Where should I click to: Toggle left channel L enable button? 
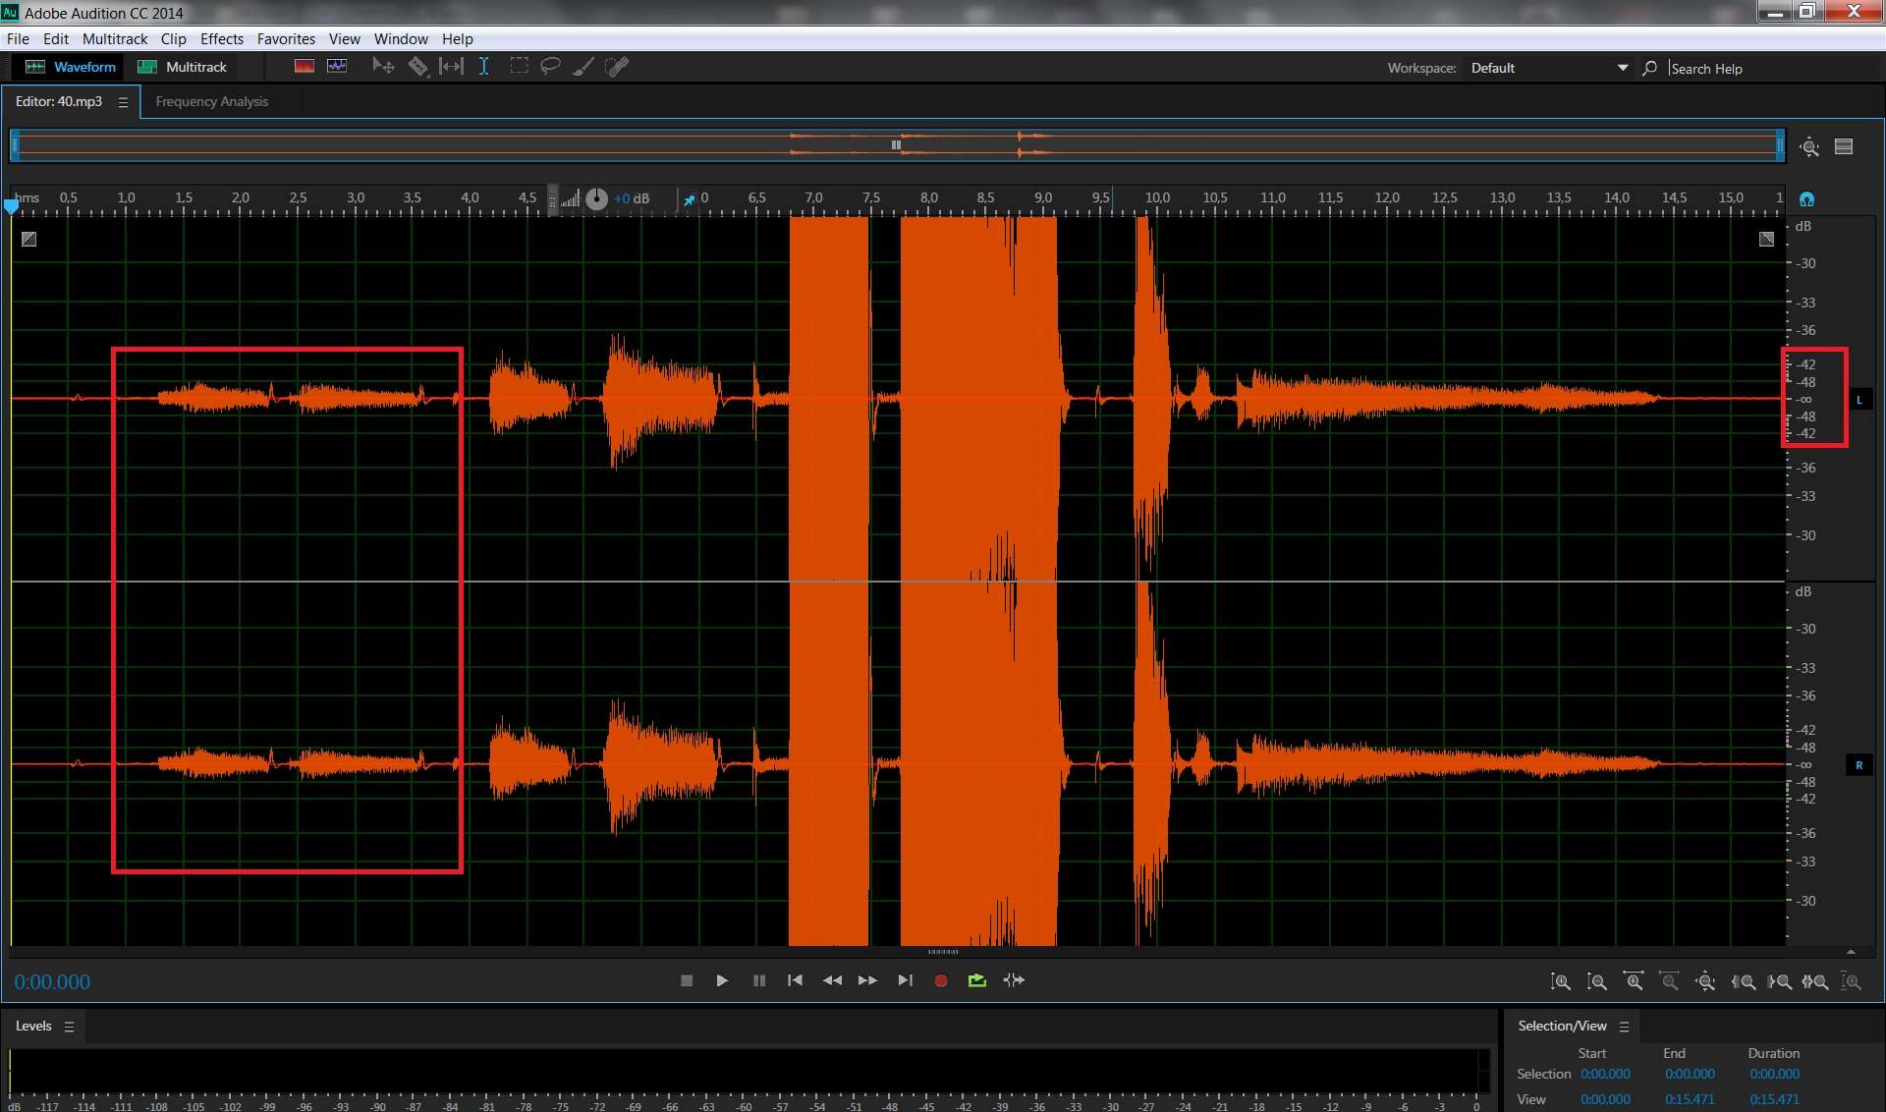tap(1858, 400)
